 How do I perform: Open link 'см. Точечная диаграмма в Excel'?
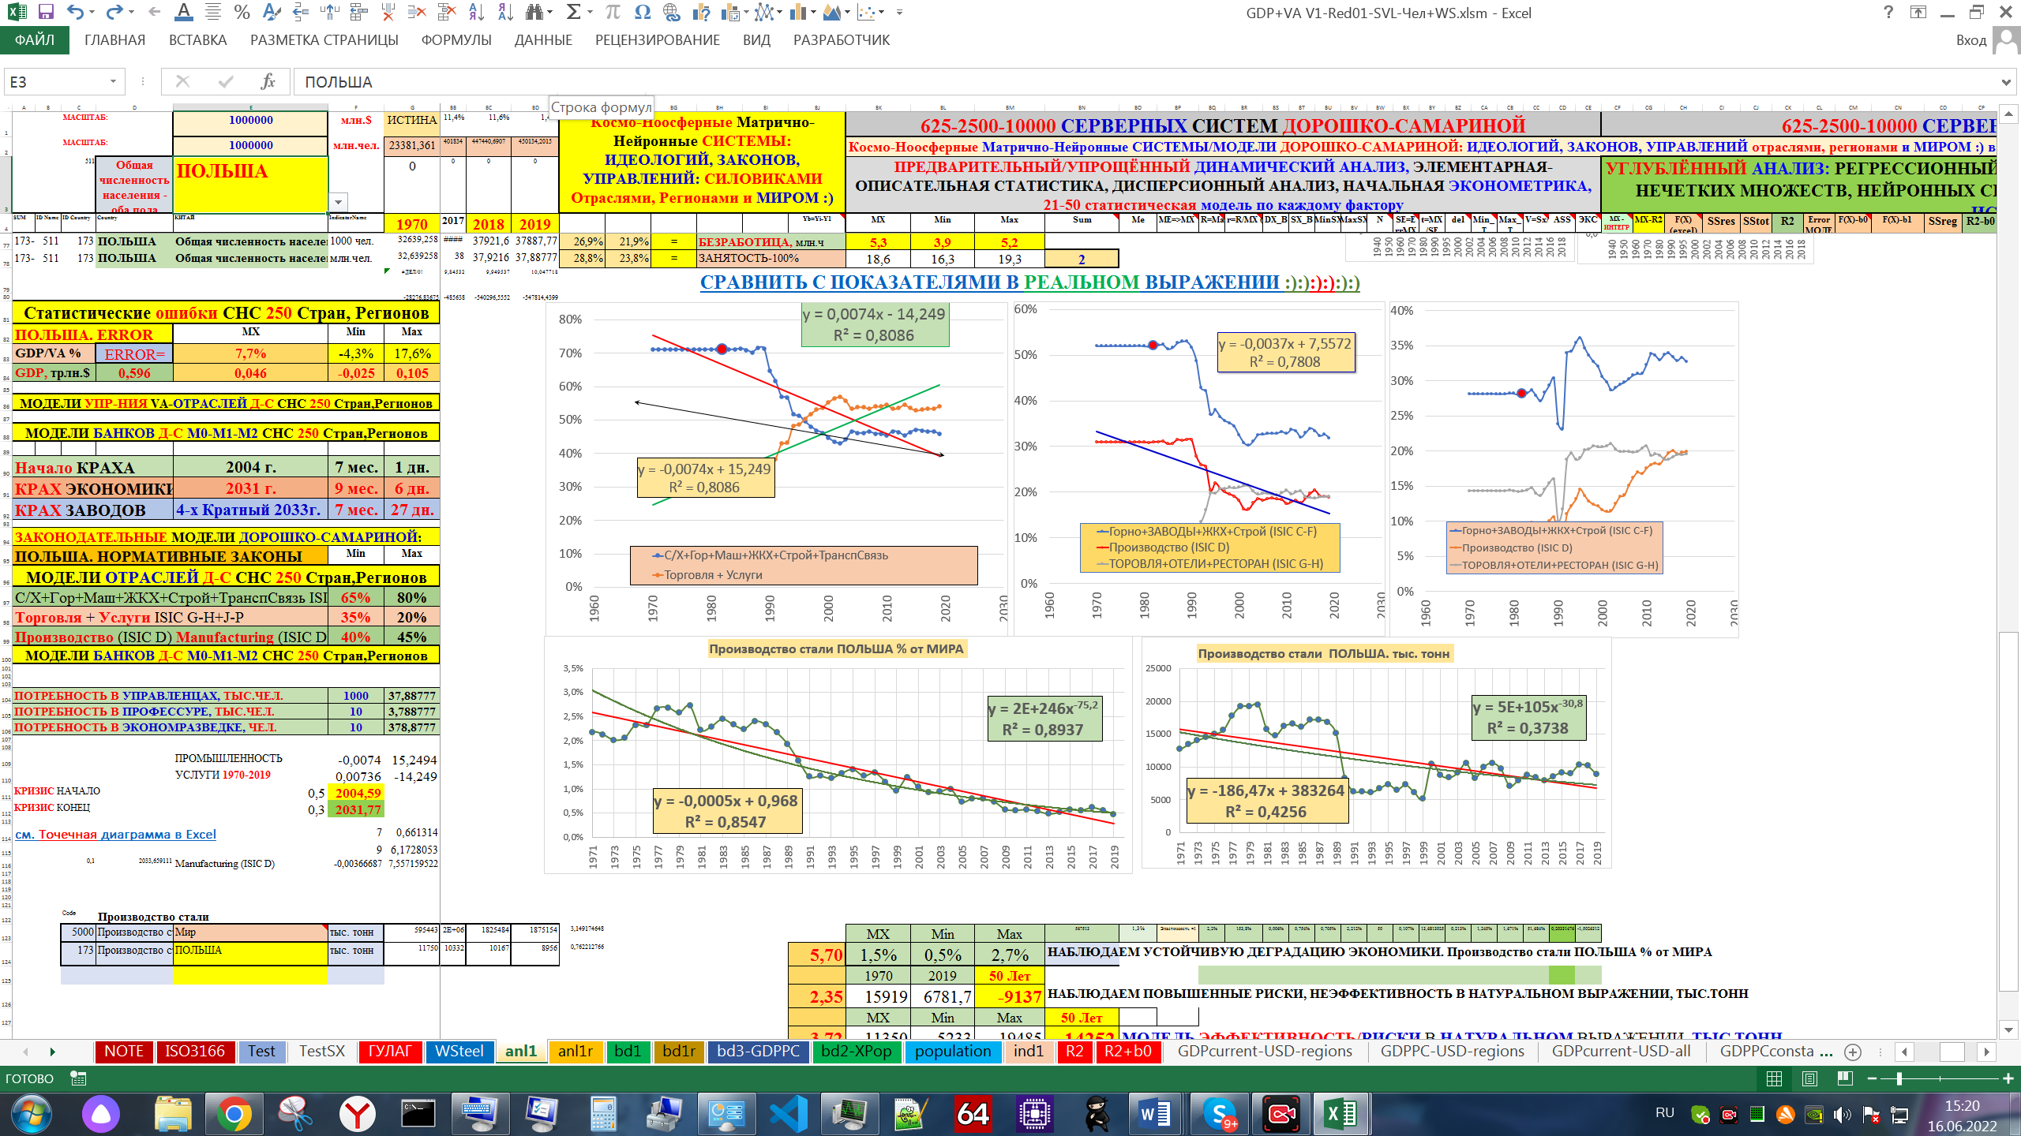pyautogui.click(x=115, y=835)
